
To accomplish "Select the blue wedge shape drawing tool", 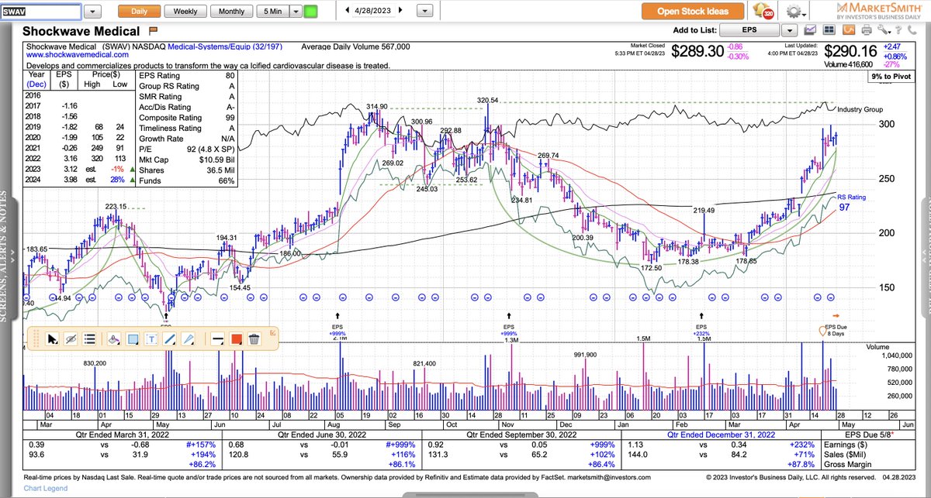I will pos(189,338).
